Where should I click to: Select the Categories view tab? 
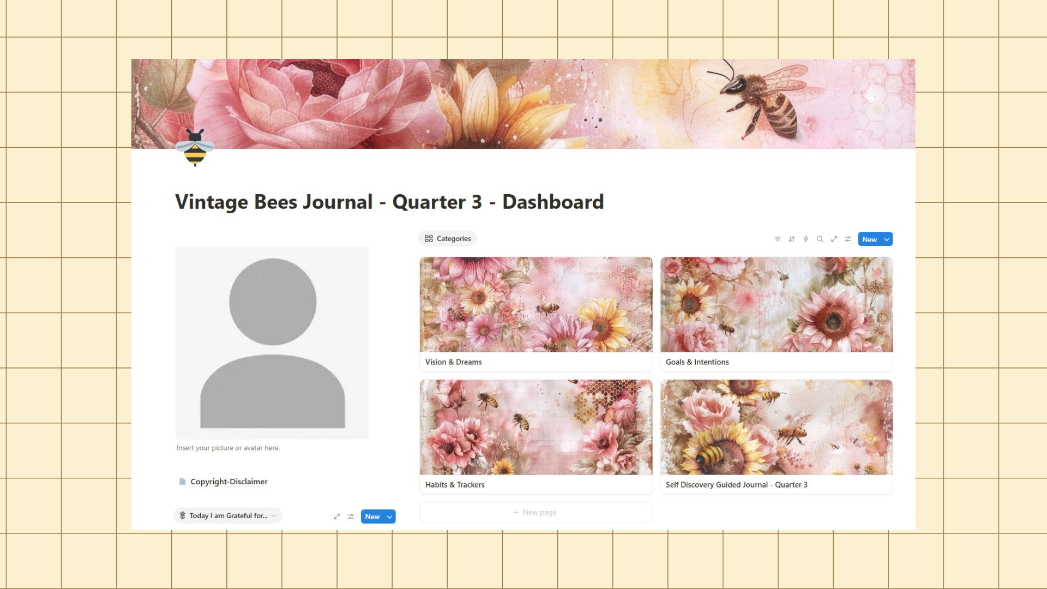tap(448, 238)
